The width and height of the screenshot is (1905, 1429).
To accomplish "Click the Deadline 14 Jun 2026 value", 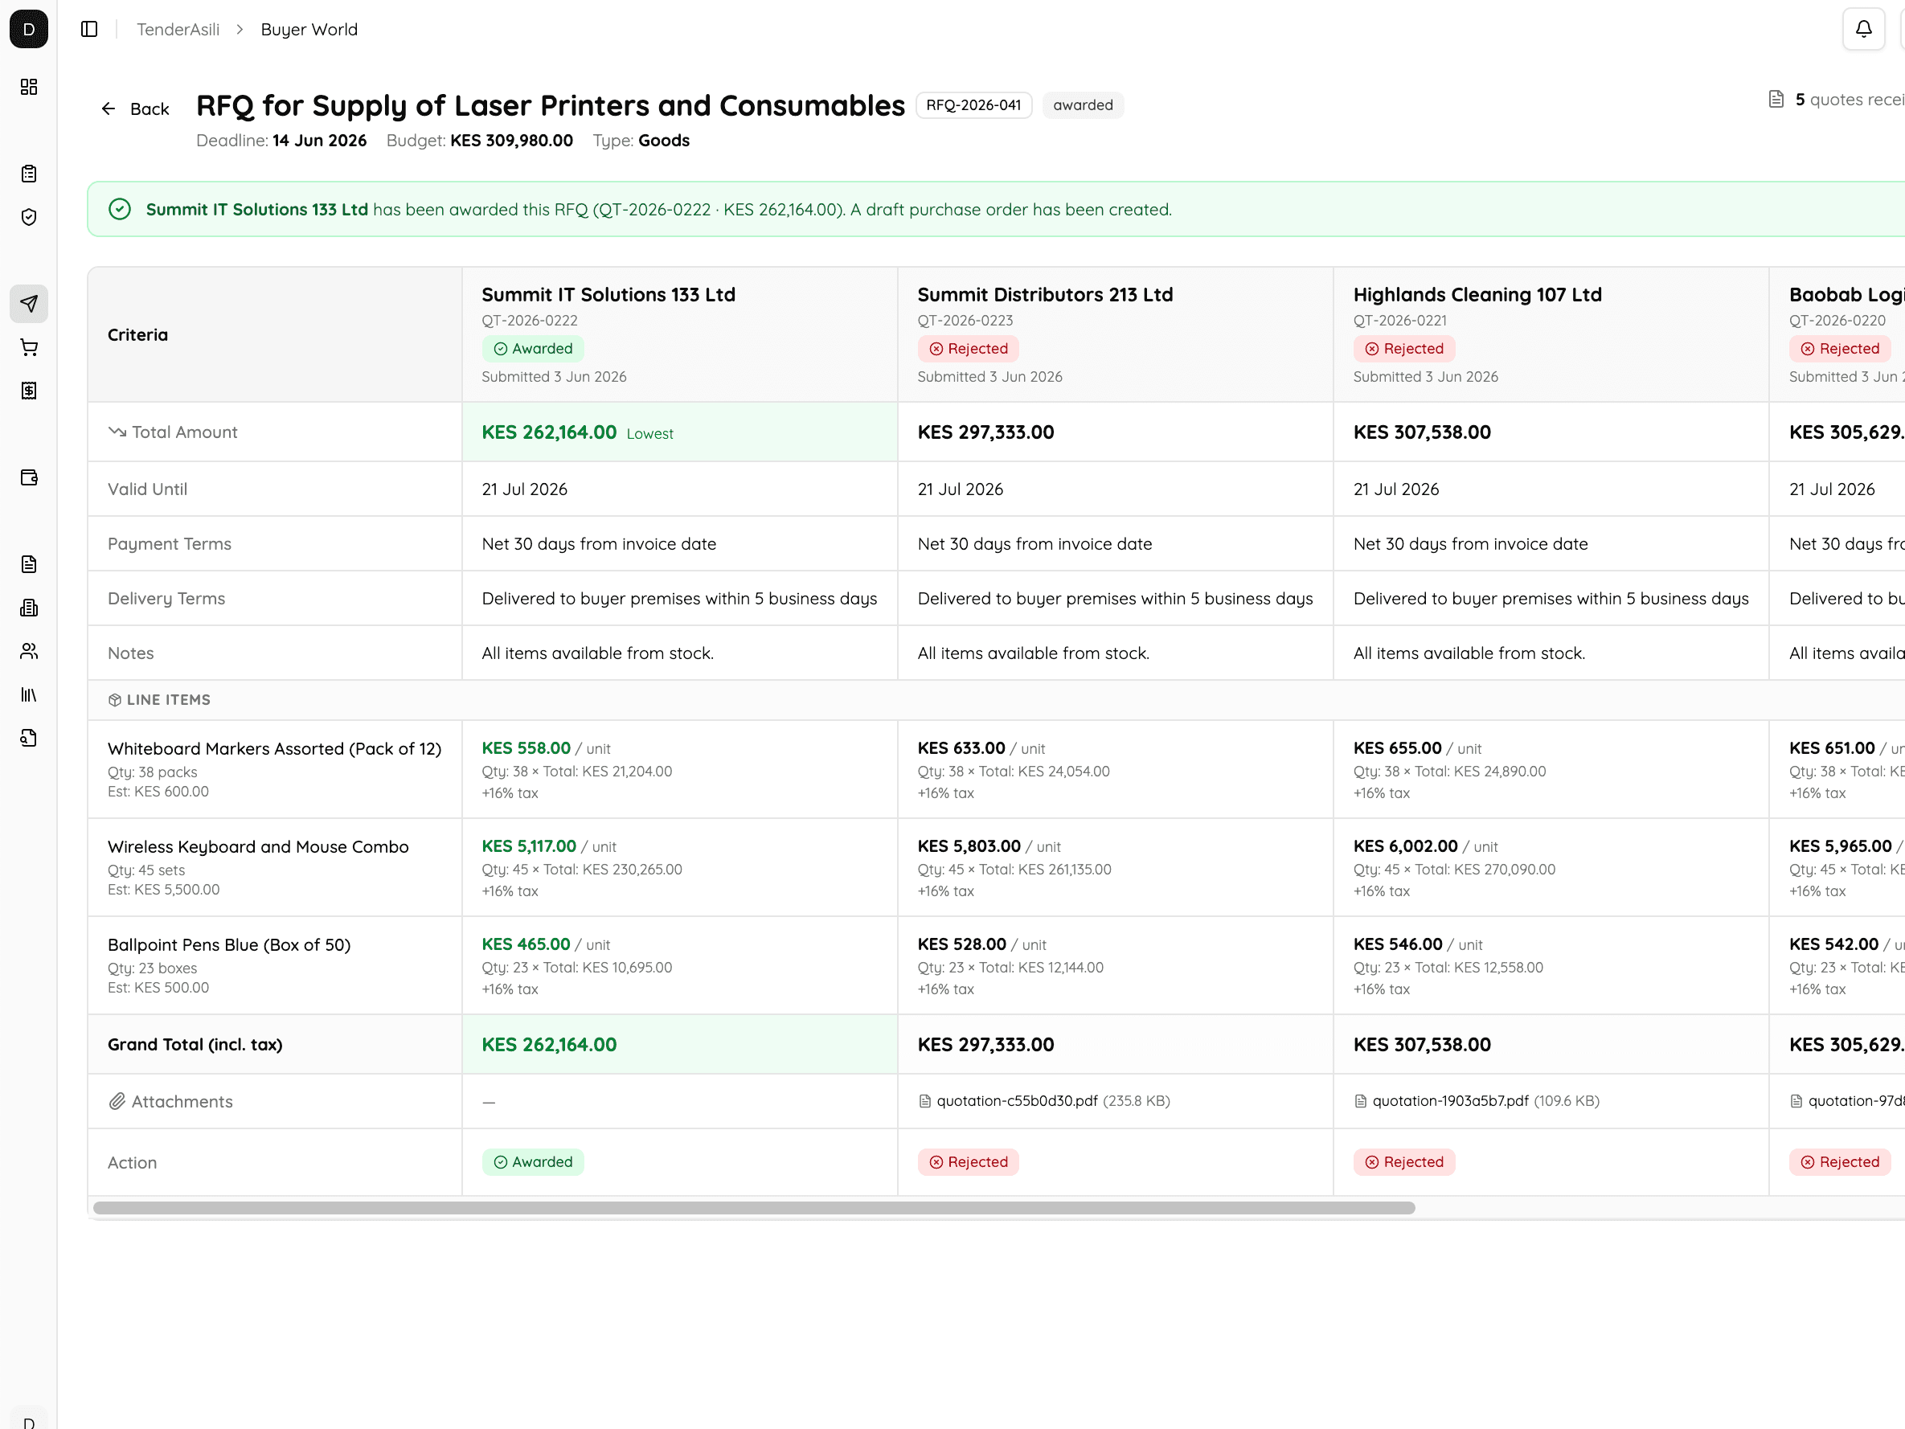I will (x=320, y=141).
